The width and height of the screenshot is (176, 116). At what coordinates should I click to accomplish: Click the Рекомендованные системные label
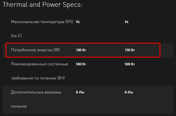(39, 64)
